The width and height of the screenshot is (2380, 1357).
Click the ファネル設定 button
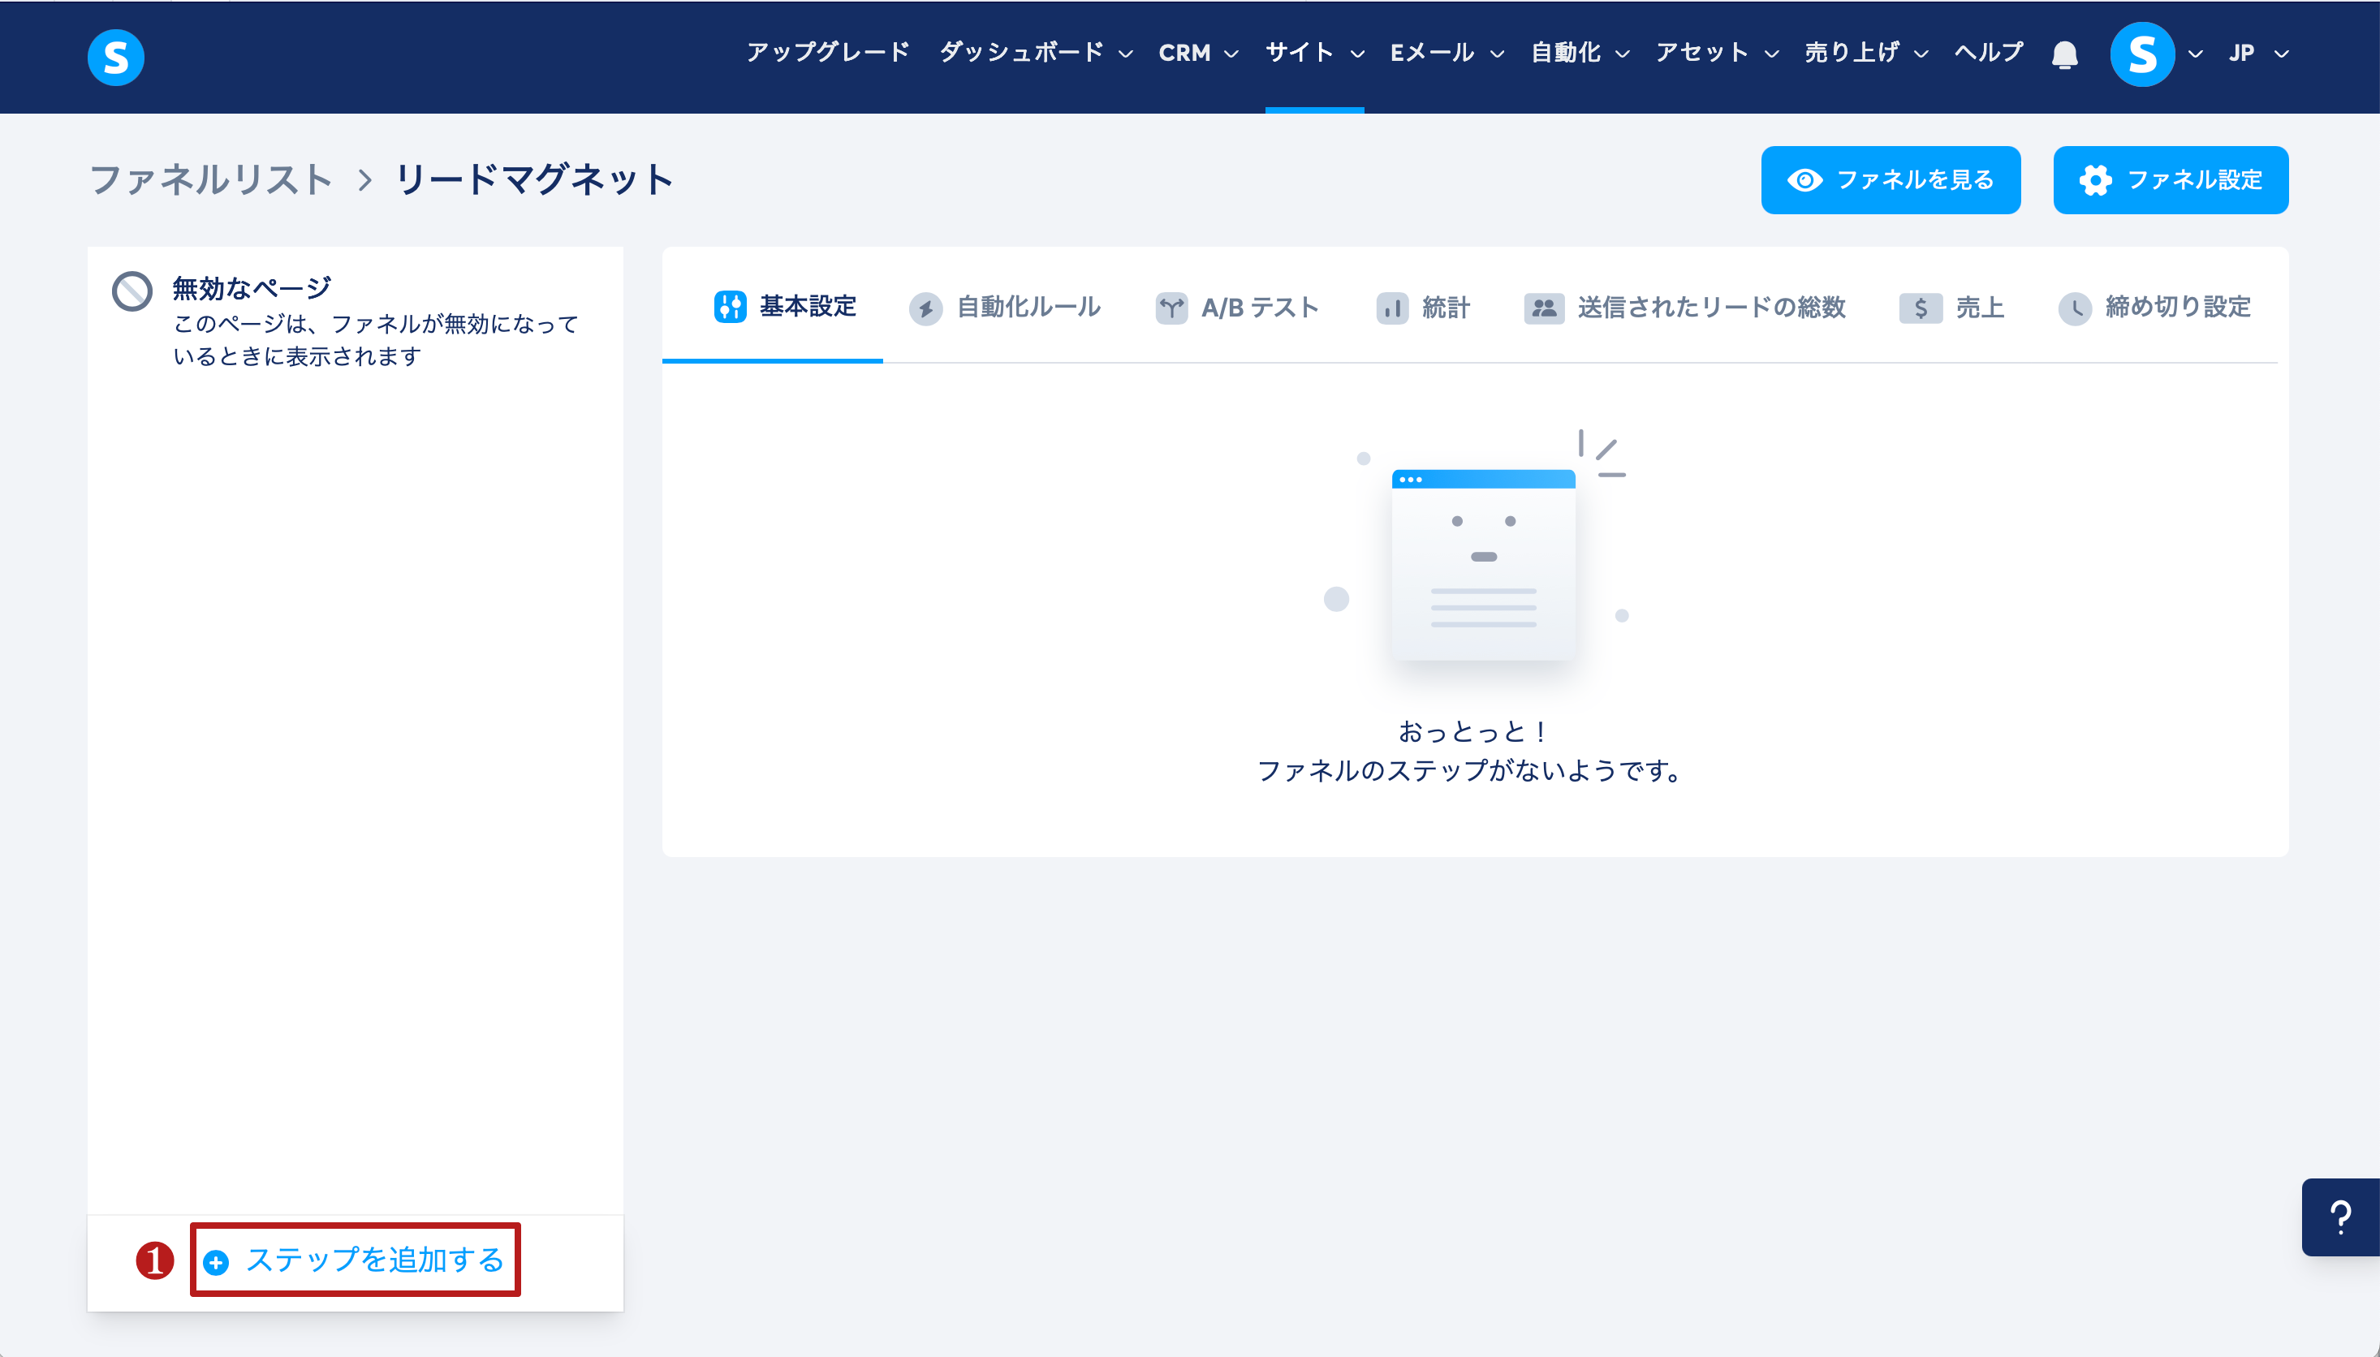[2171, 180]
